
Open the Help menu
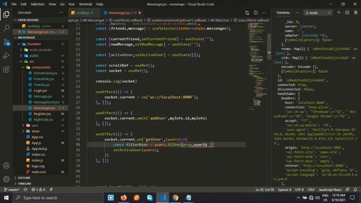coord(99,4)
